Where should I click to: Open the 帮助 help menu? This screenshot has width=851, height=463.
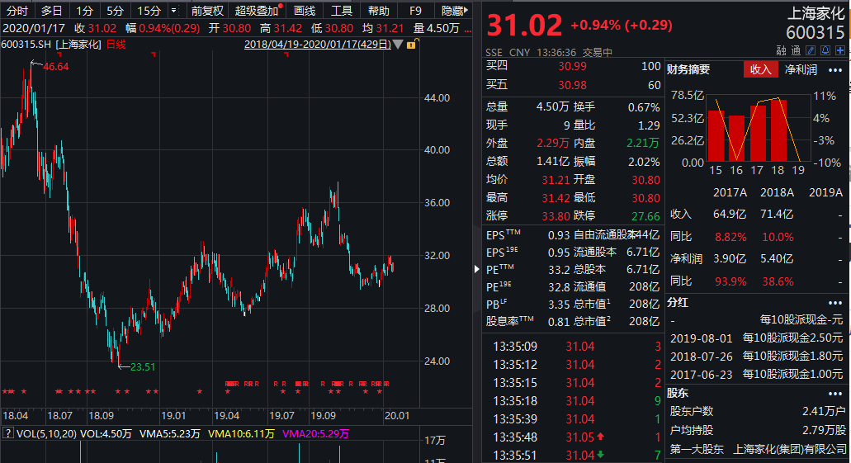pyautogui.click(x=378, y=10)
